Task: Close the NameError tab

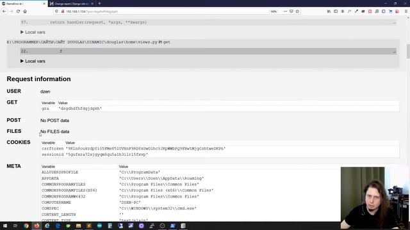Action: pos(44,4)
